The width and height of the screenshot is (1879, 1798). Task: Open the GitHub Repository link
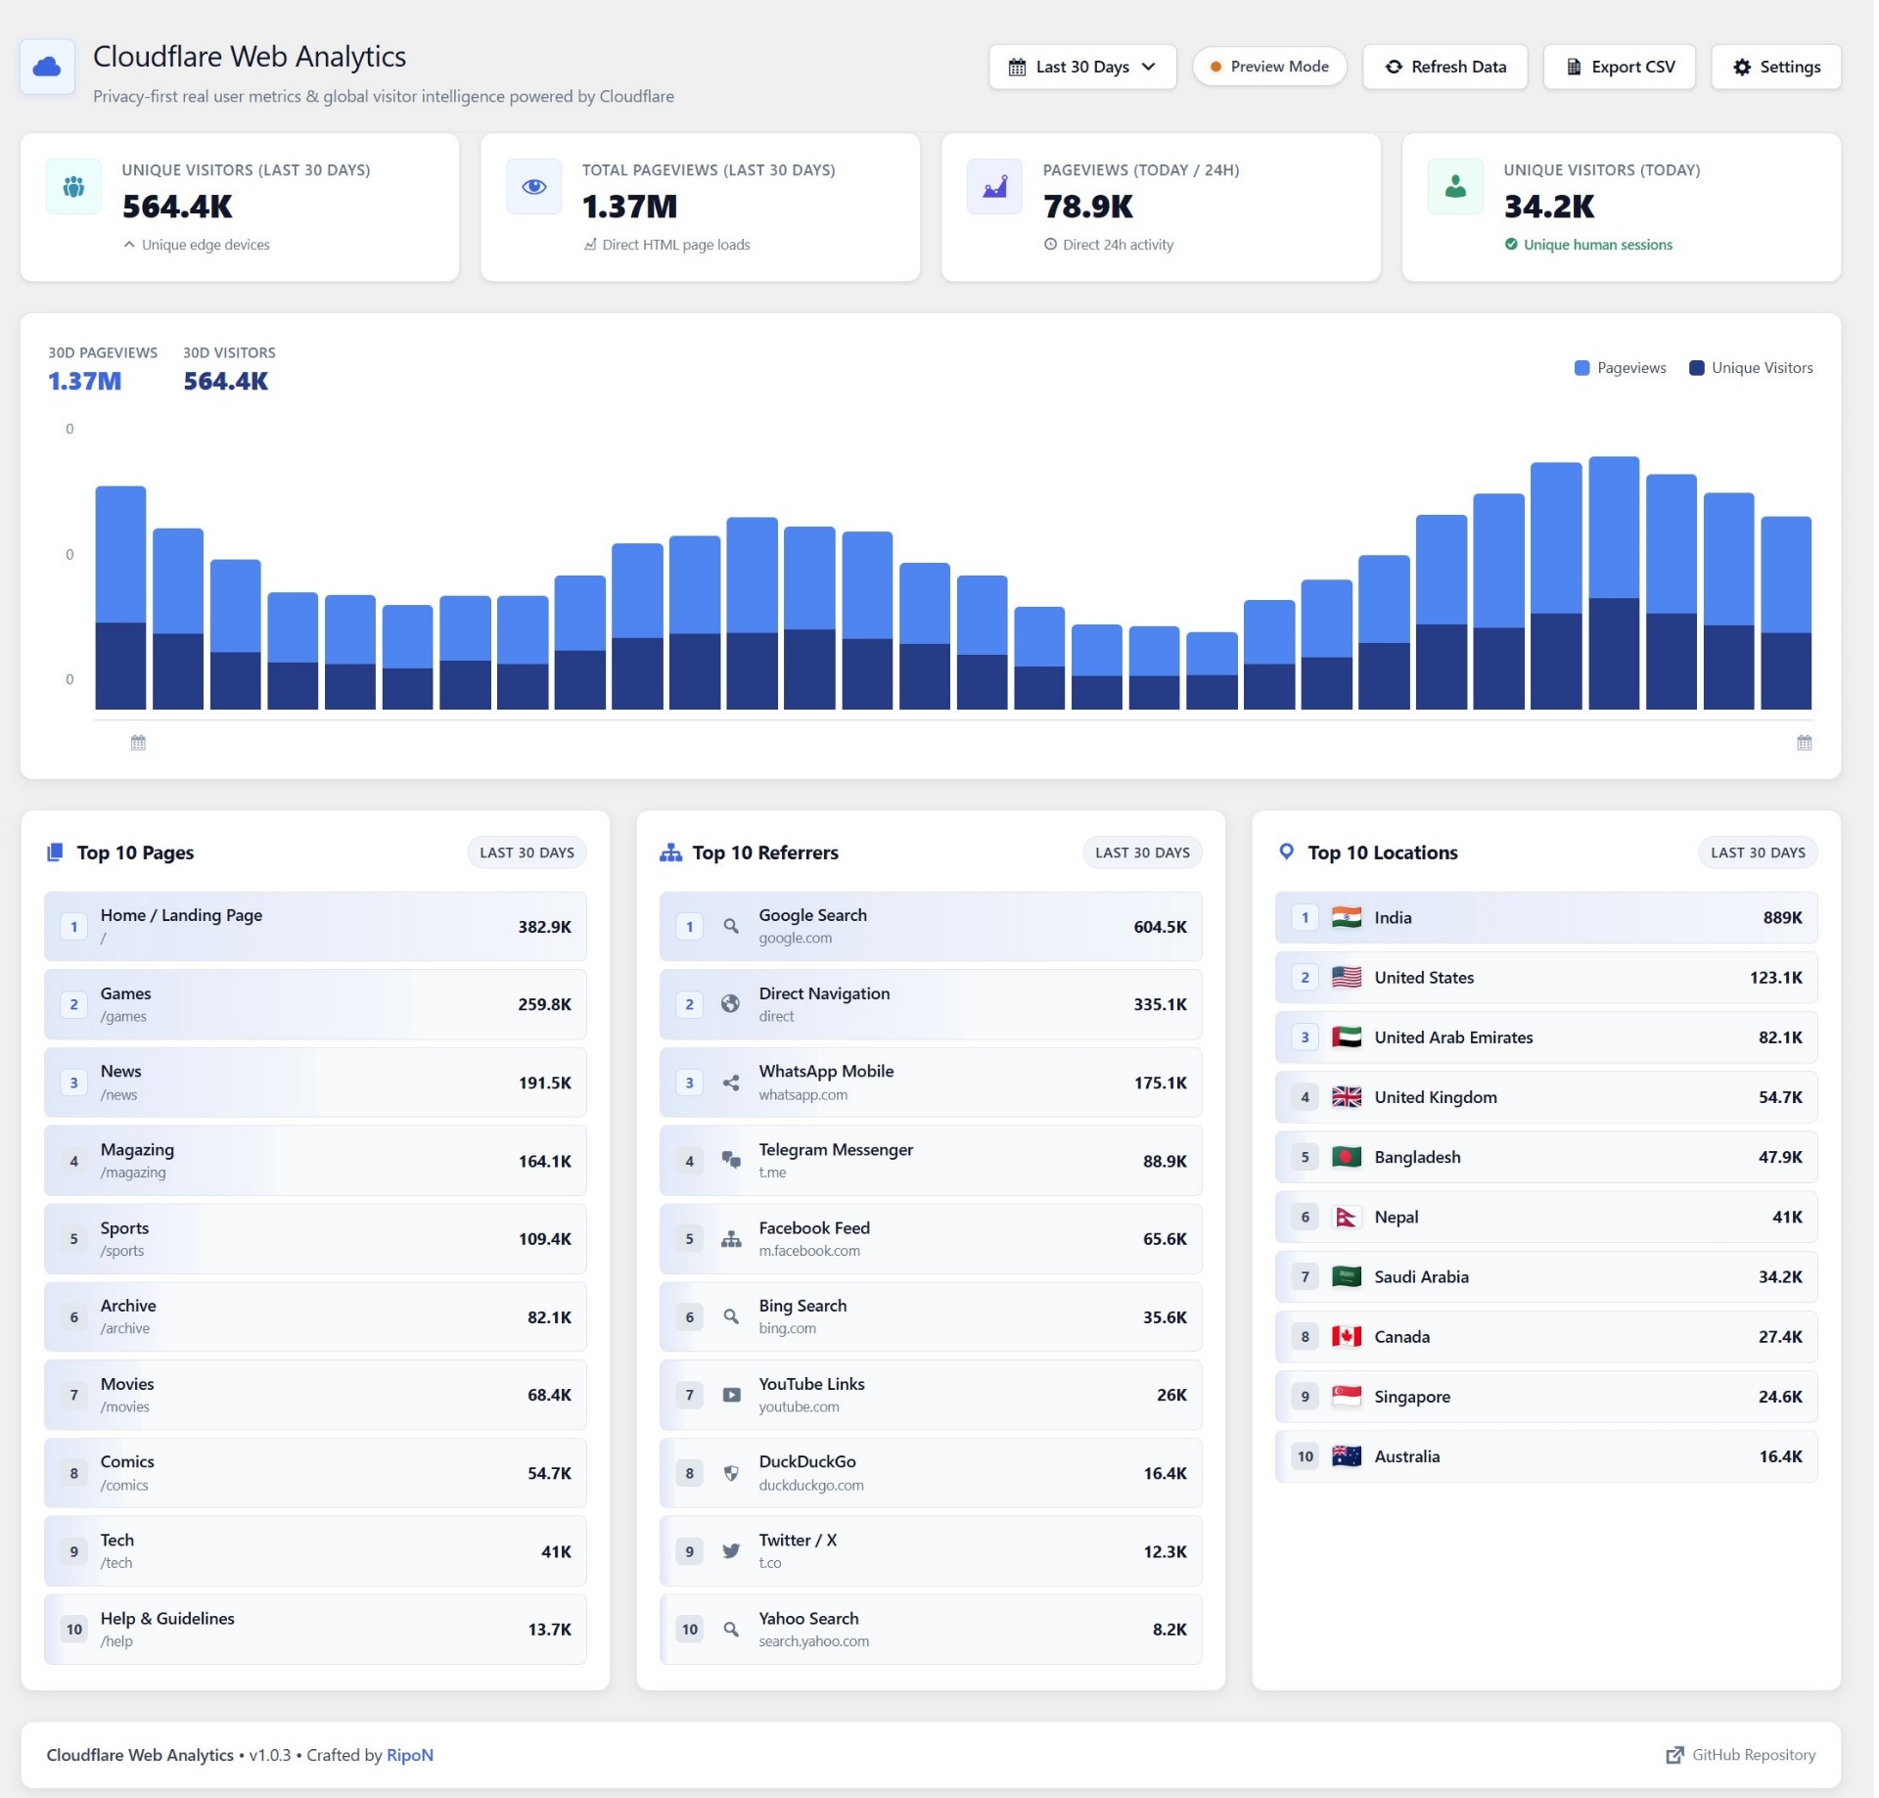click(1741, 1755)
